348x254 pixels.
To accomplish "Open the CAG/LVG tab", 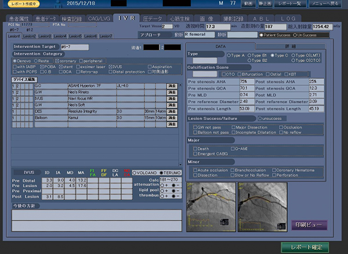I will [x=100, y=19].
